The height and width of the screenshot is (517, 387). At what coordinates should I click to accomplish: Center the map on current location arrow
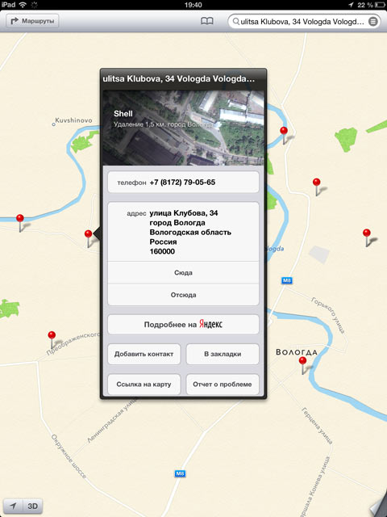click(13, 506)
